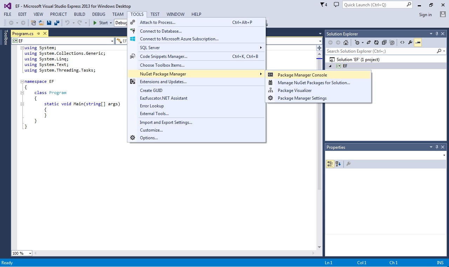
Task: Select Error Lookup menu entry
Action: tap(196, 106)
